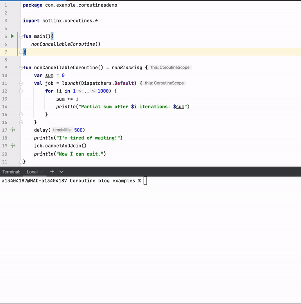Fold the launch block on line 11
This screenshot has width=301, height=304.
21,83
